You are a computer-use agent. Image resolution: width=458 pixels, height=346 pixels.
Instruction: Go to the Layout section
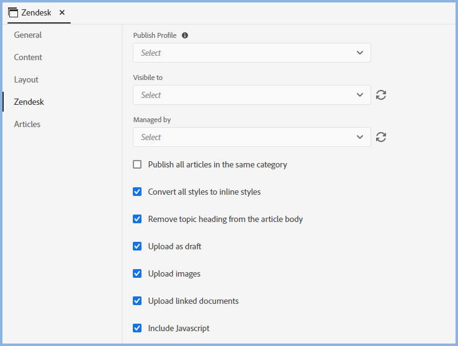[x=26, y=80]
